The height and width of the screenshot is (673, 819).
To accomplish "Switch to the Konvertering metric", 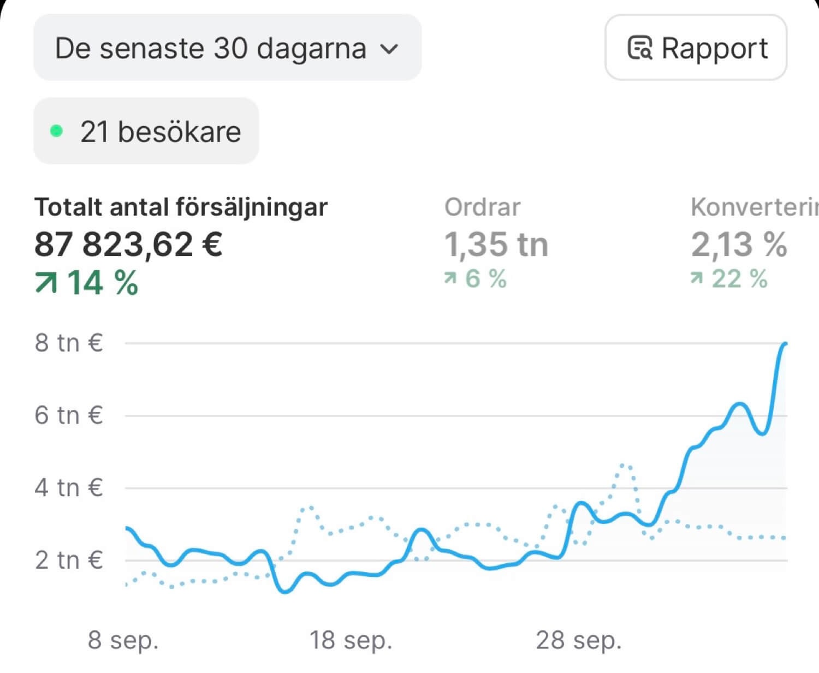I will [753, 207].
